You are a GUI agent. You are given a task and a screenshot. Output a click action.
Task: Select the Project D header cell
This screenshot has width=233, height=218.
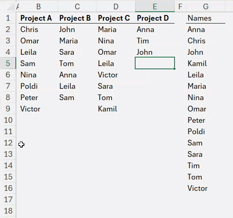point(153,18)
